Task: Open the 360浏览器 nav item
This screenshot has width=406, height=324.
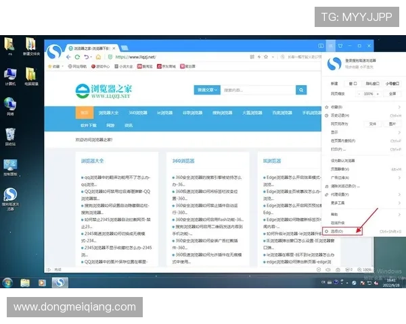Action: coord(138,113)
